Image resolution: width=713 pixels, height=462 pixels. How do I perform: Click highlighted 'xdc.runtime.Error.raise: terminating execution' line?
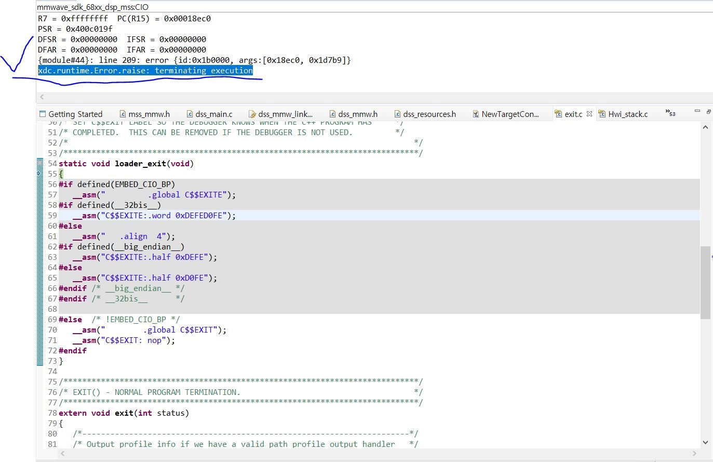[x=145, y=70]
